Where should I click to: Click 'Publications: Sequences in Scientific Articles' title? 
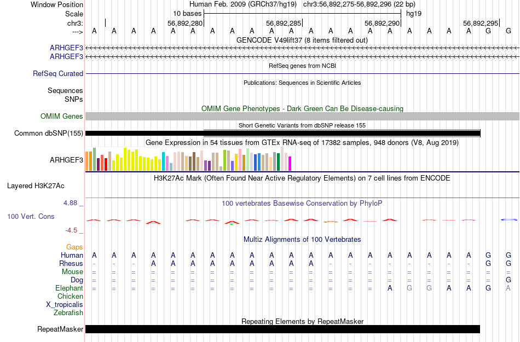pyautogui.click(x=302, y=83)
